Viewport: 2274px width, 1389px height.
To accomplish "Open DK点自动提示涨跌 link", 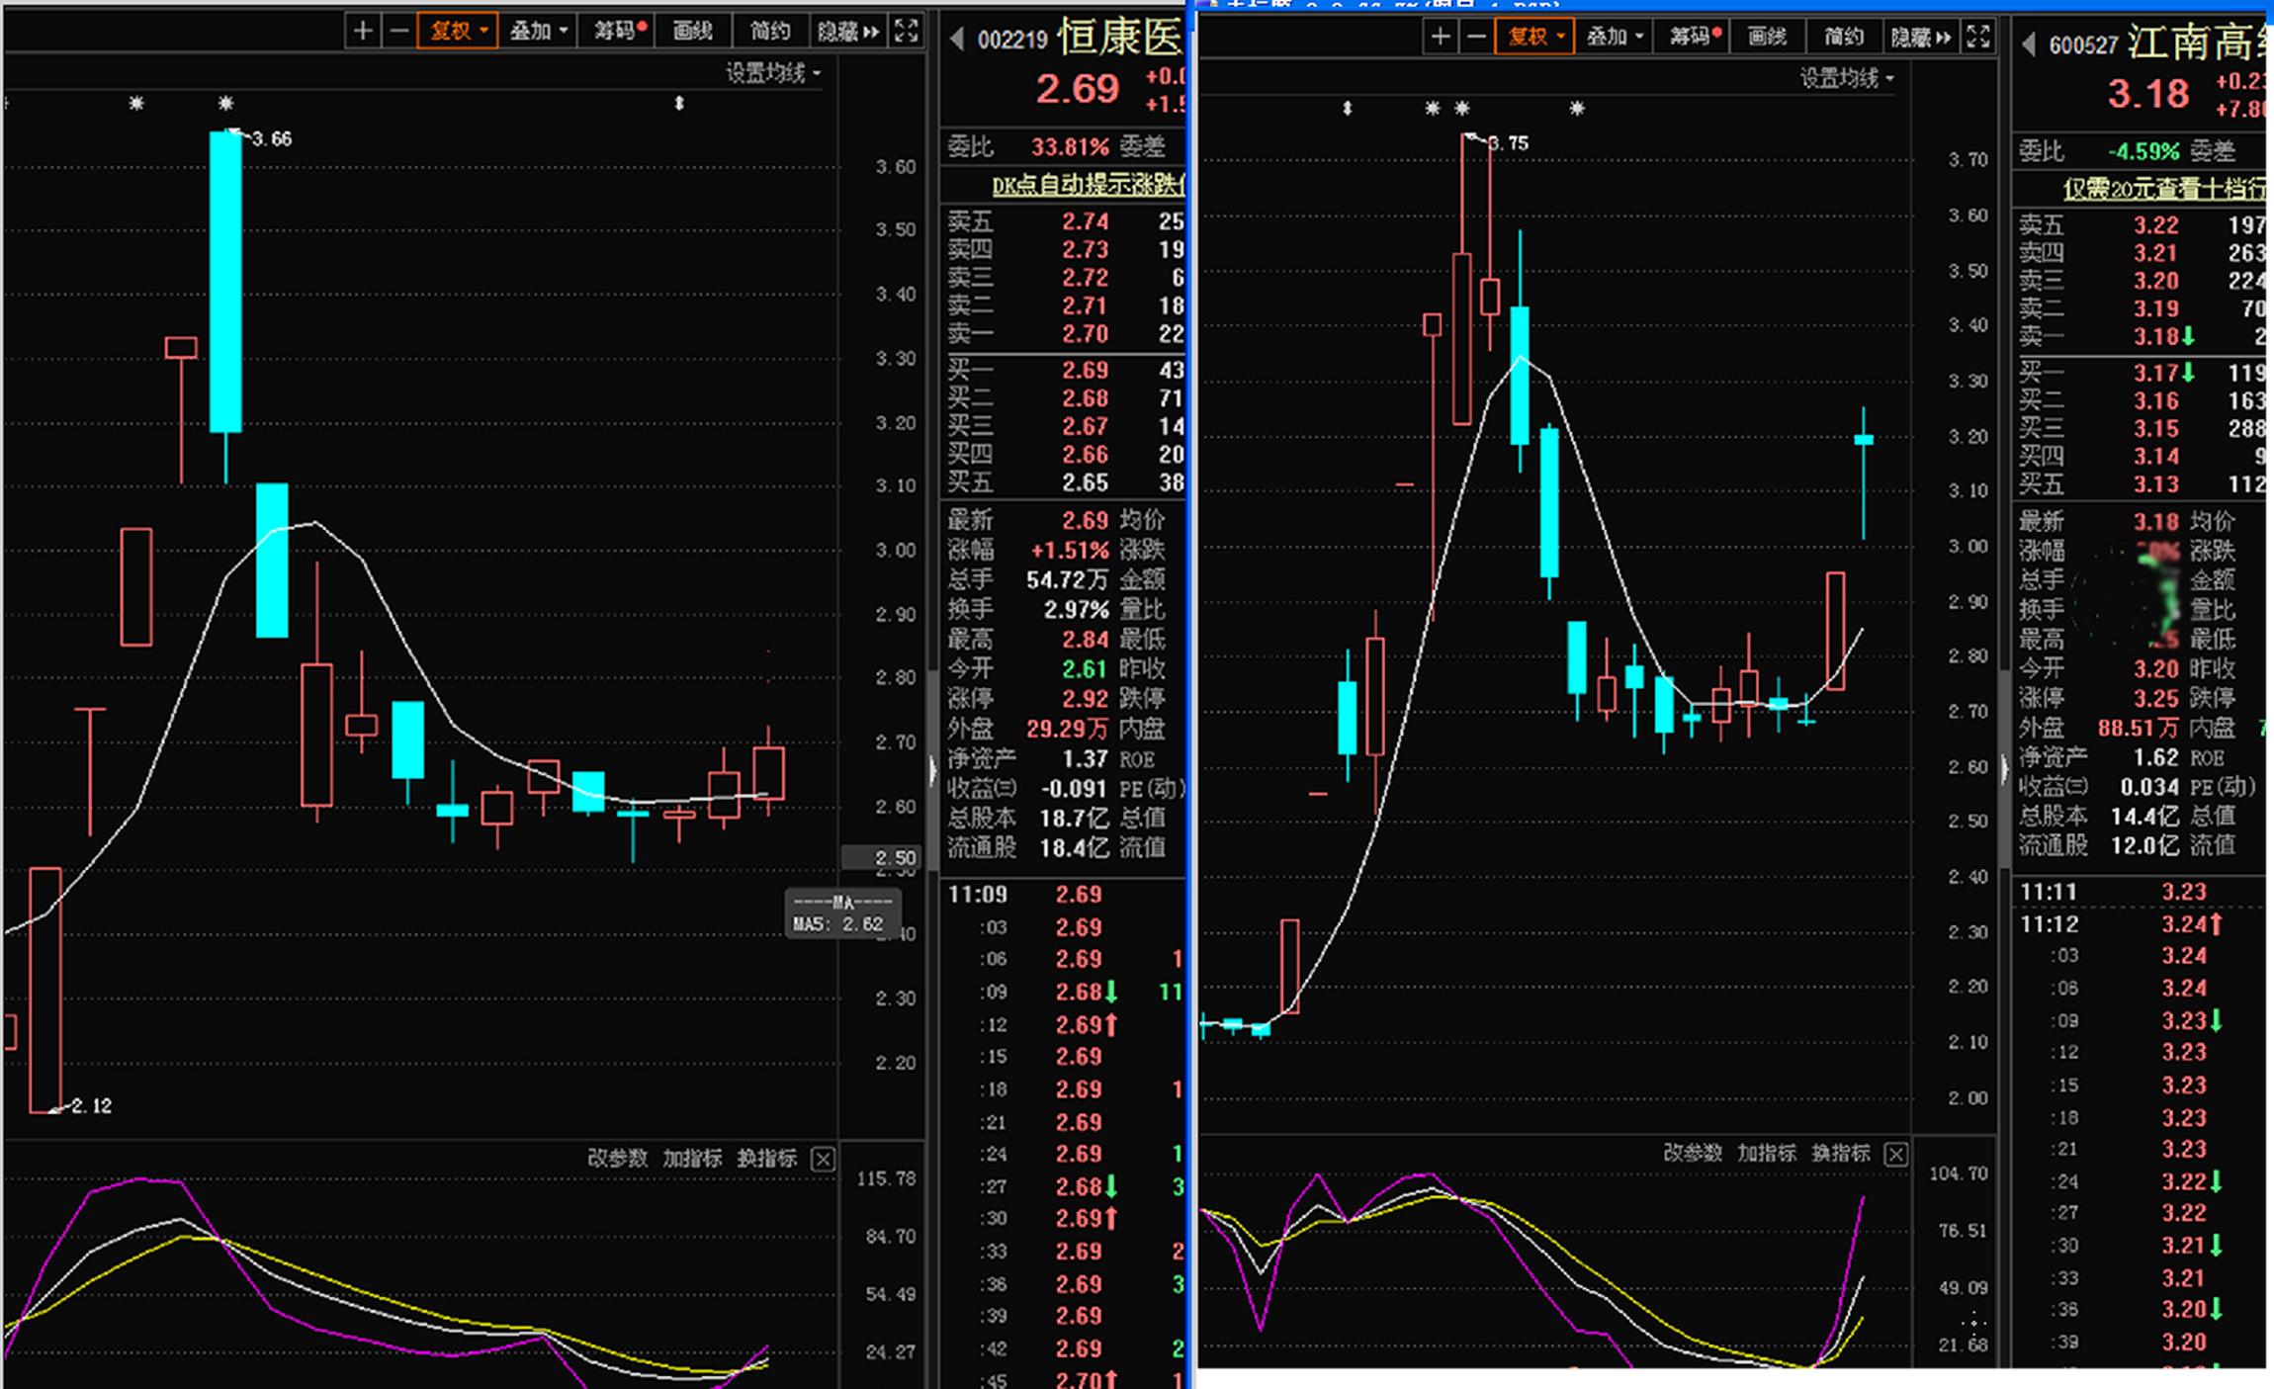I will 1088,185.
